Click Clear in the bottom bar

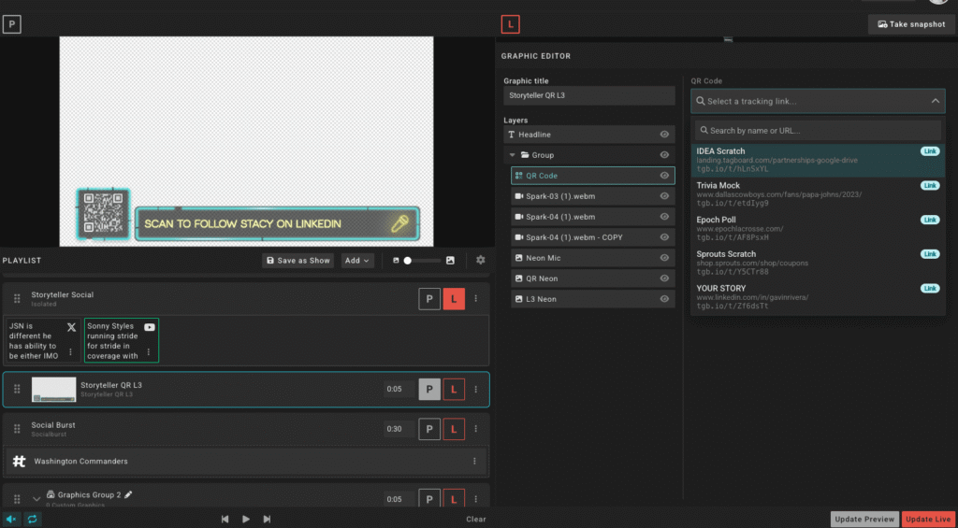click(476, 520)
